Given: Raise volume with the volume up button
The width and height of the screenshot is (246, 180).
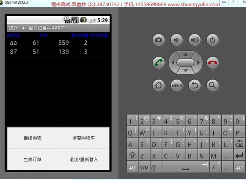Looking at the screenshot, I should [x=195, y=40].
